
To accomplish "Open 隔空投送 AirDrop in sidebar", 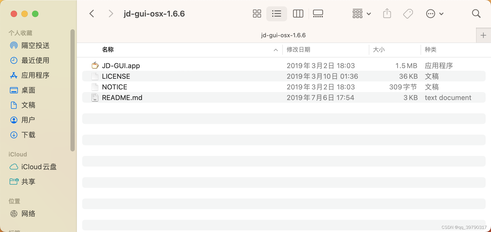I will [x=35, y=45].
